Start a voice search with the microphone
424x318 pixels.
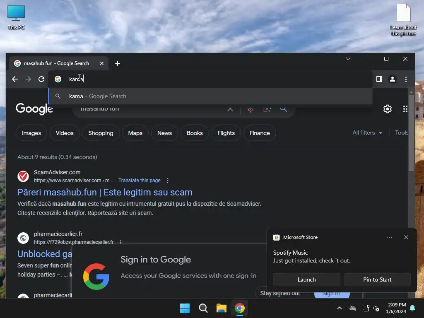tap(251, 109)
